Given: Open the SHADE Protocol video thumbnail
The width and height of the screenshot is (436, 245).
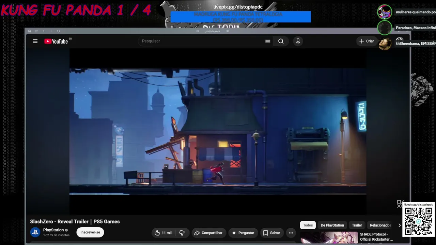Looking at the screenshot, I should tap(329, 238).
